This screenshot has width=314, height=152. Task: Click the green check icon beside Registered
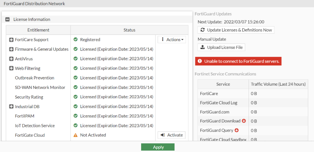point(75,40)
